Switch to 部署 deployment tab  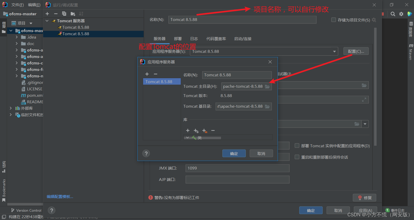178,39
